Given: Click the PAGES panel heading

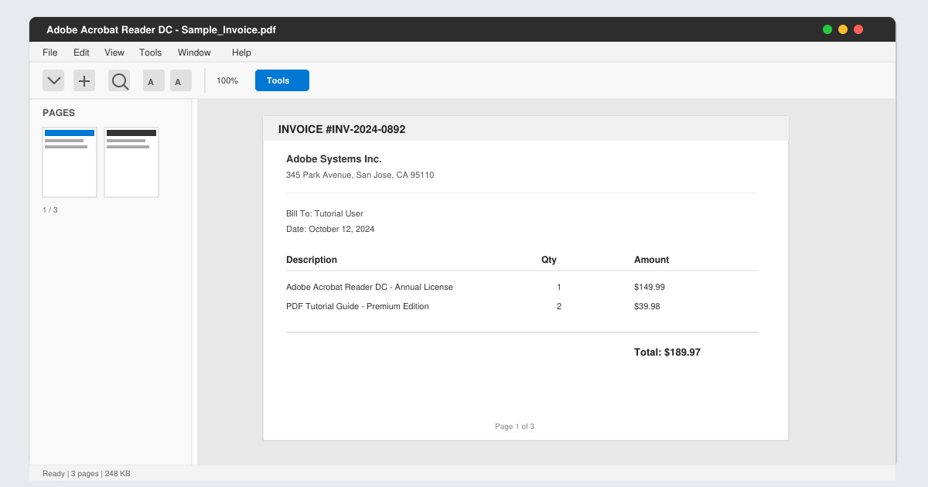Looking at the screenshot, I should (59, 113).
